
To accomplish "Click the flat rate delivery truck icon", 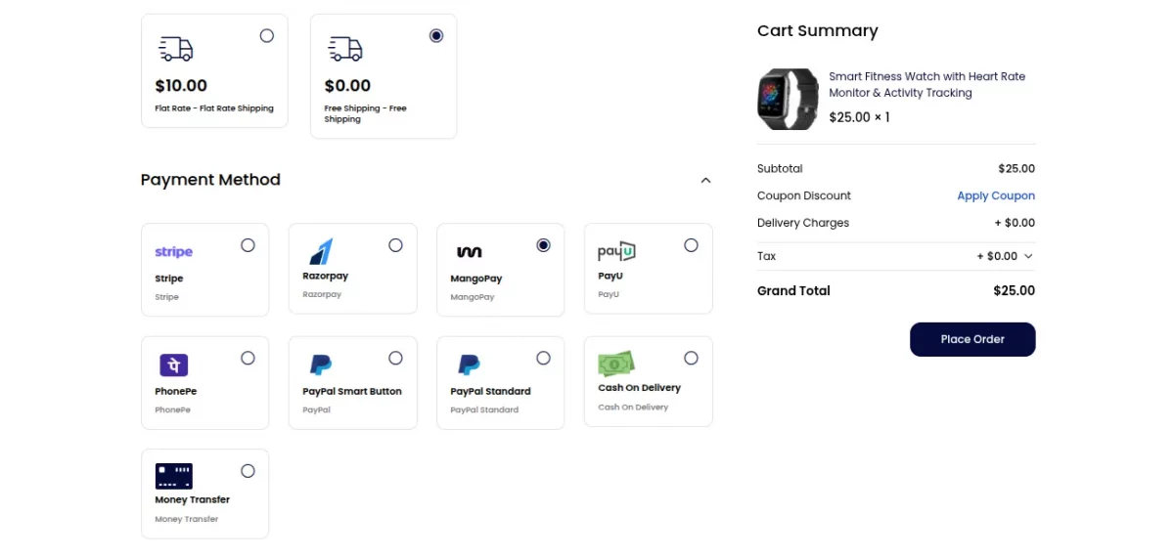I will [176, 49].
